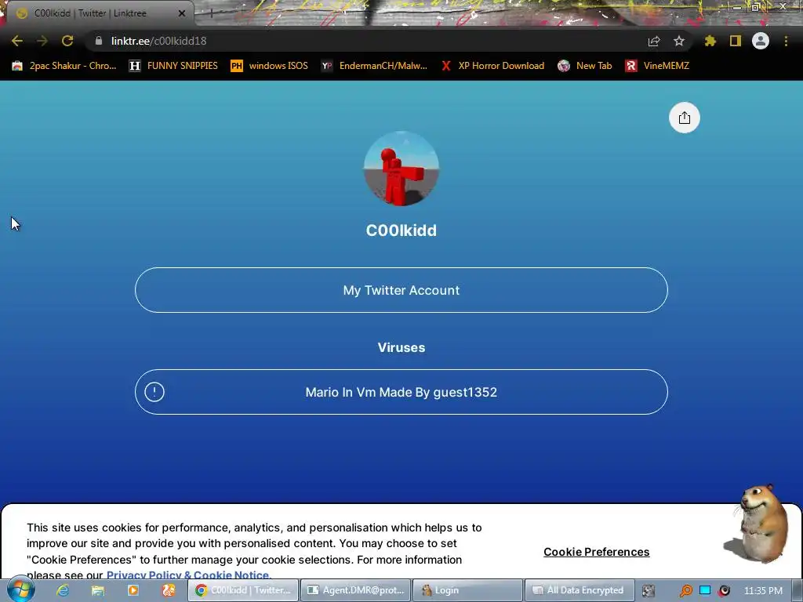The image size is (803, 602).
Task: Launch Internet Explorer from the taskbar
Action: pyautogui.click(x=63, y=590)
